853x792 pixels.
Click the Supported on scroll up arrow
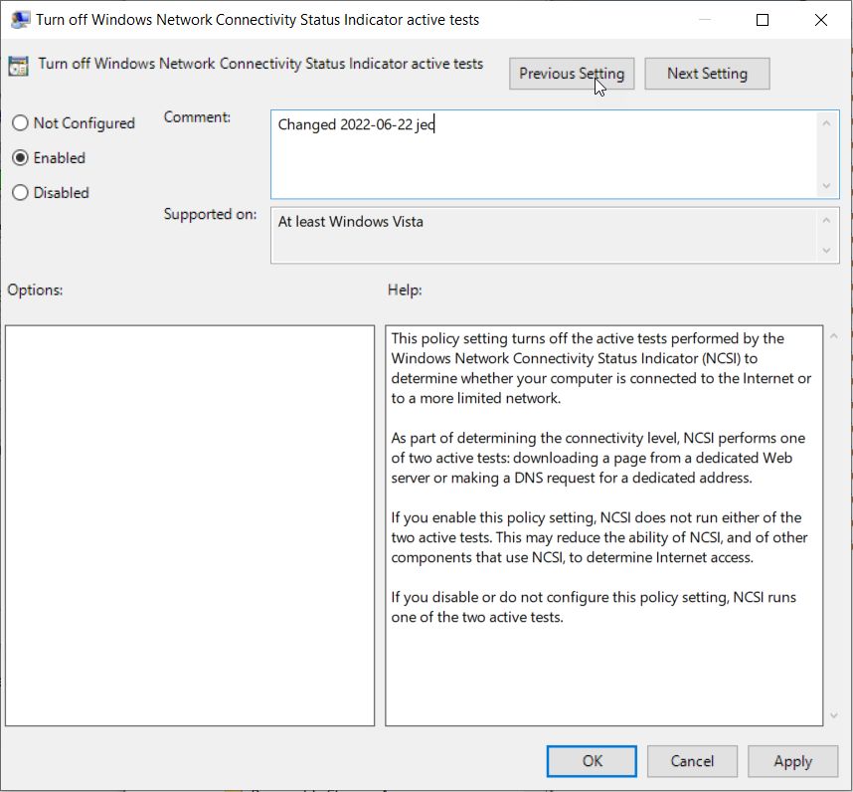tap(826, 220)
